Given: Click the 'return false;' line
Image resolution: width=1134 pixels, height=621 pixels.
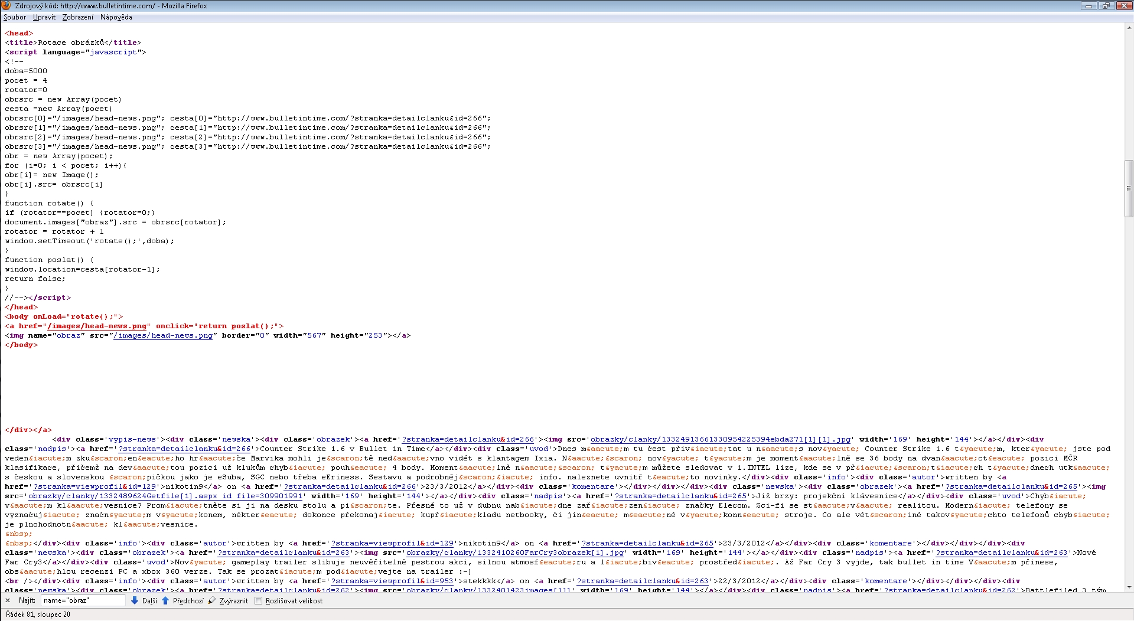Looking at the screenshot, I should tap(35, 279).
